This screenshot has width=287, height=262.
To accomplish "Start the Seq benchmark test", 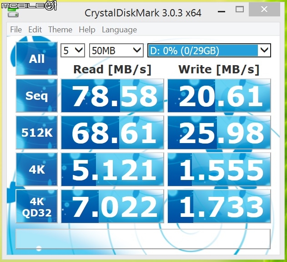I will tap(36, 96).
